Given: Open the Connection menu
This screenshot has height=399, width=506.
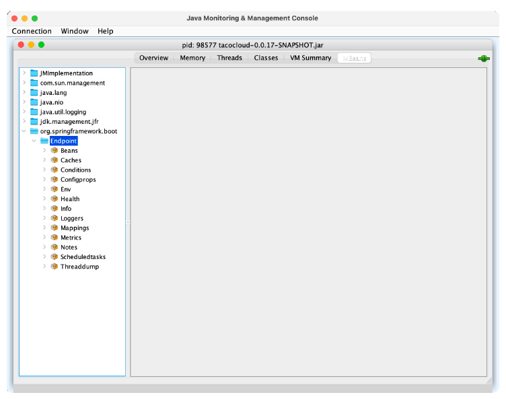Looking at the screenshot, I should tap(32, 31).
